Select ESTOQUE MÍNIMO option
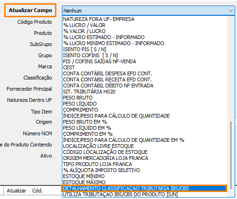Image resolution: width=237 pixels, height=199 pixels. click(145, 176)
